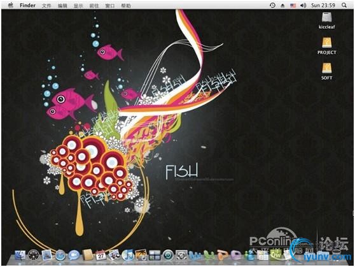Screen dimensions: 355x267
Task: Open System Preferences gear icon
Action: pyautogui.click(x=181, y=255)
